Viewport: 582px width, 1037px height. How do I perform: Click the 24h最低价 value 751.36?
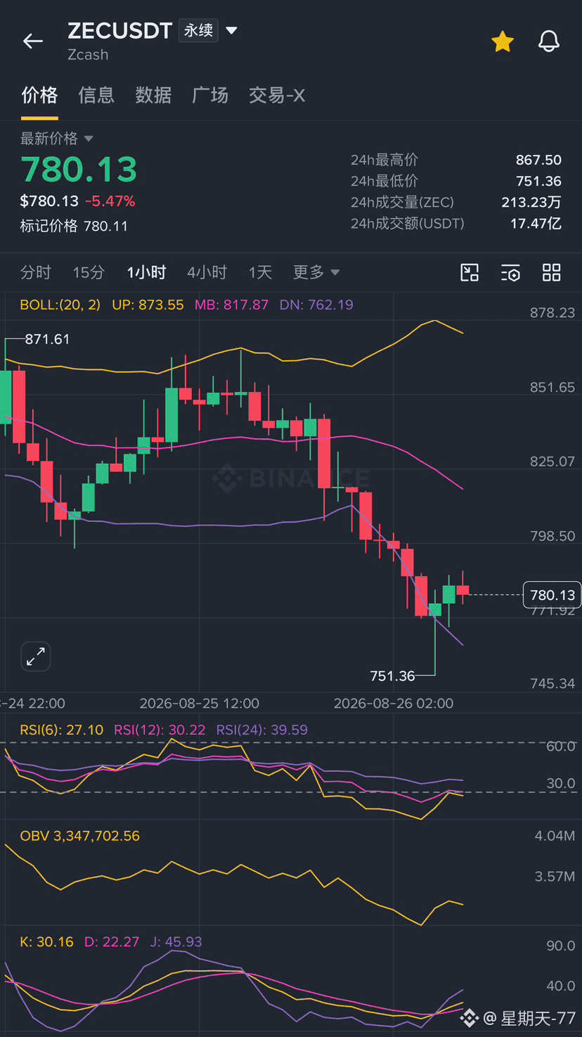pos(538,181)
